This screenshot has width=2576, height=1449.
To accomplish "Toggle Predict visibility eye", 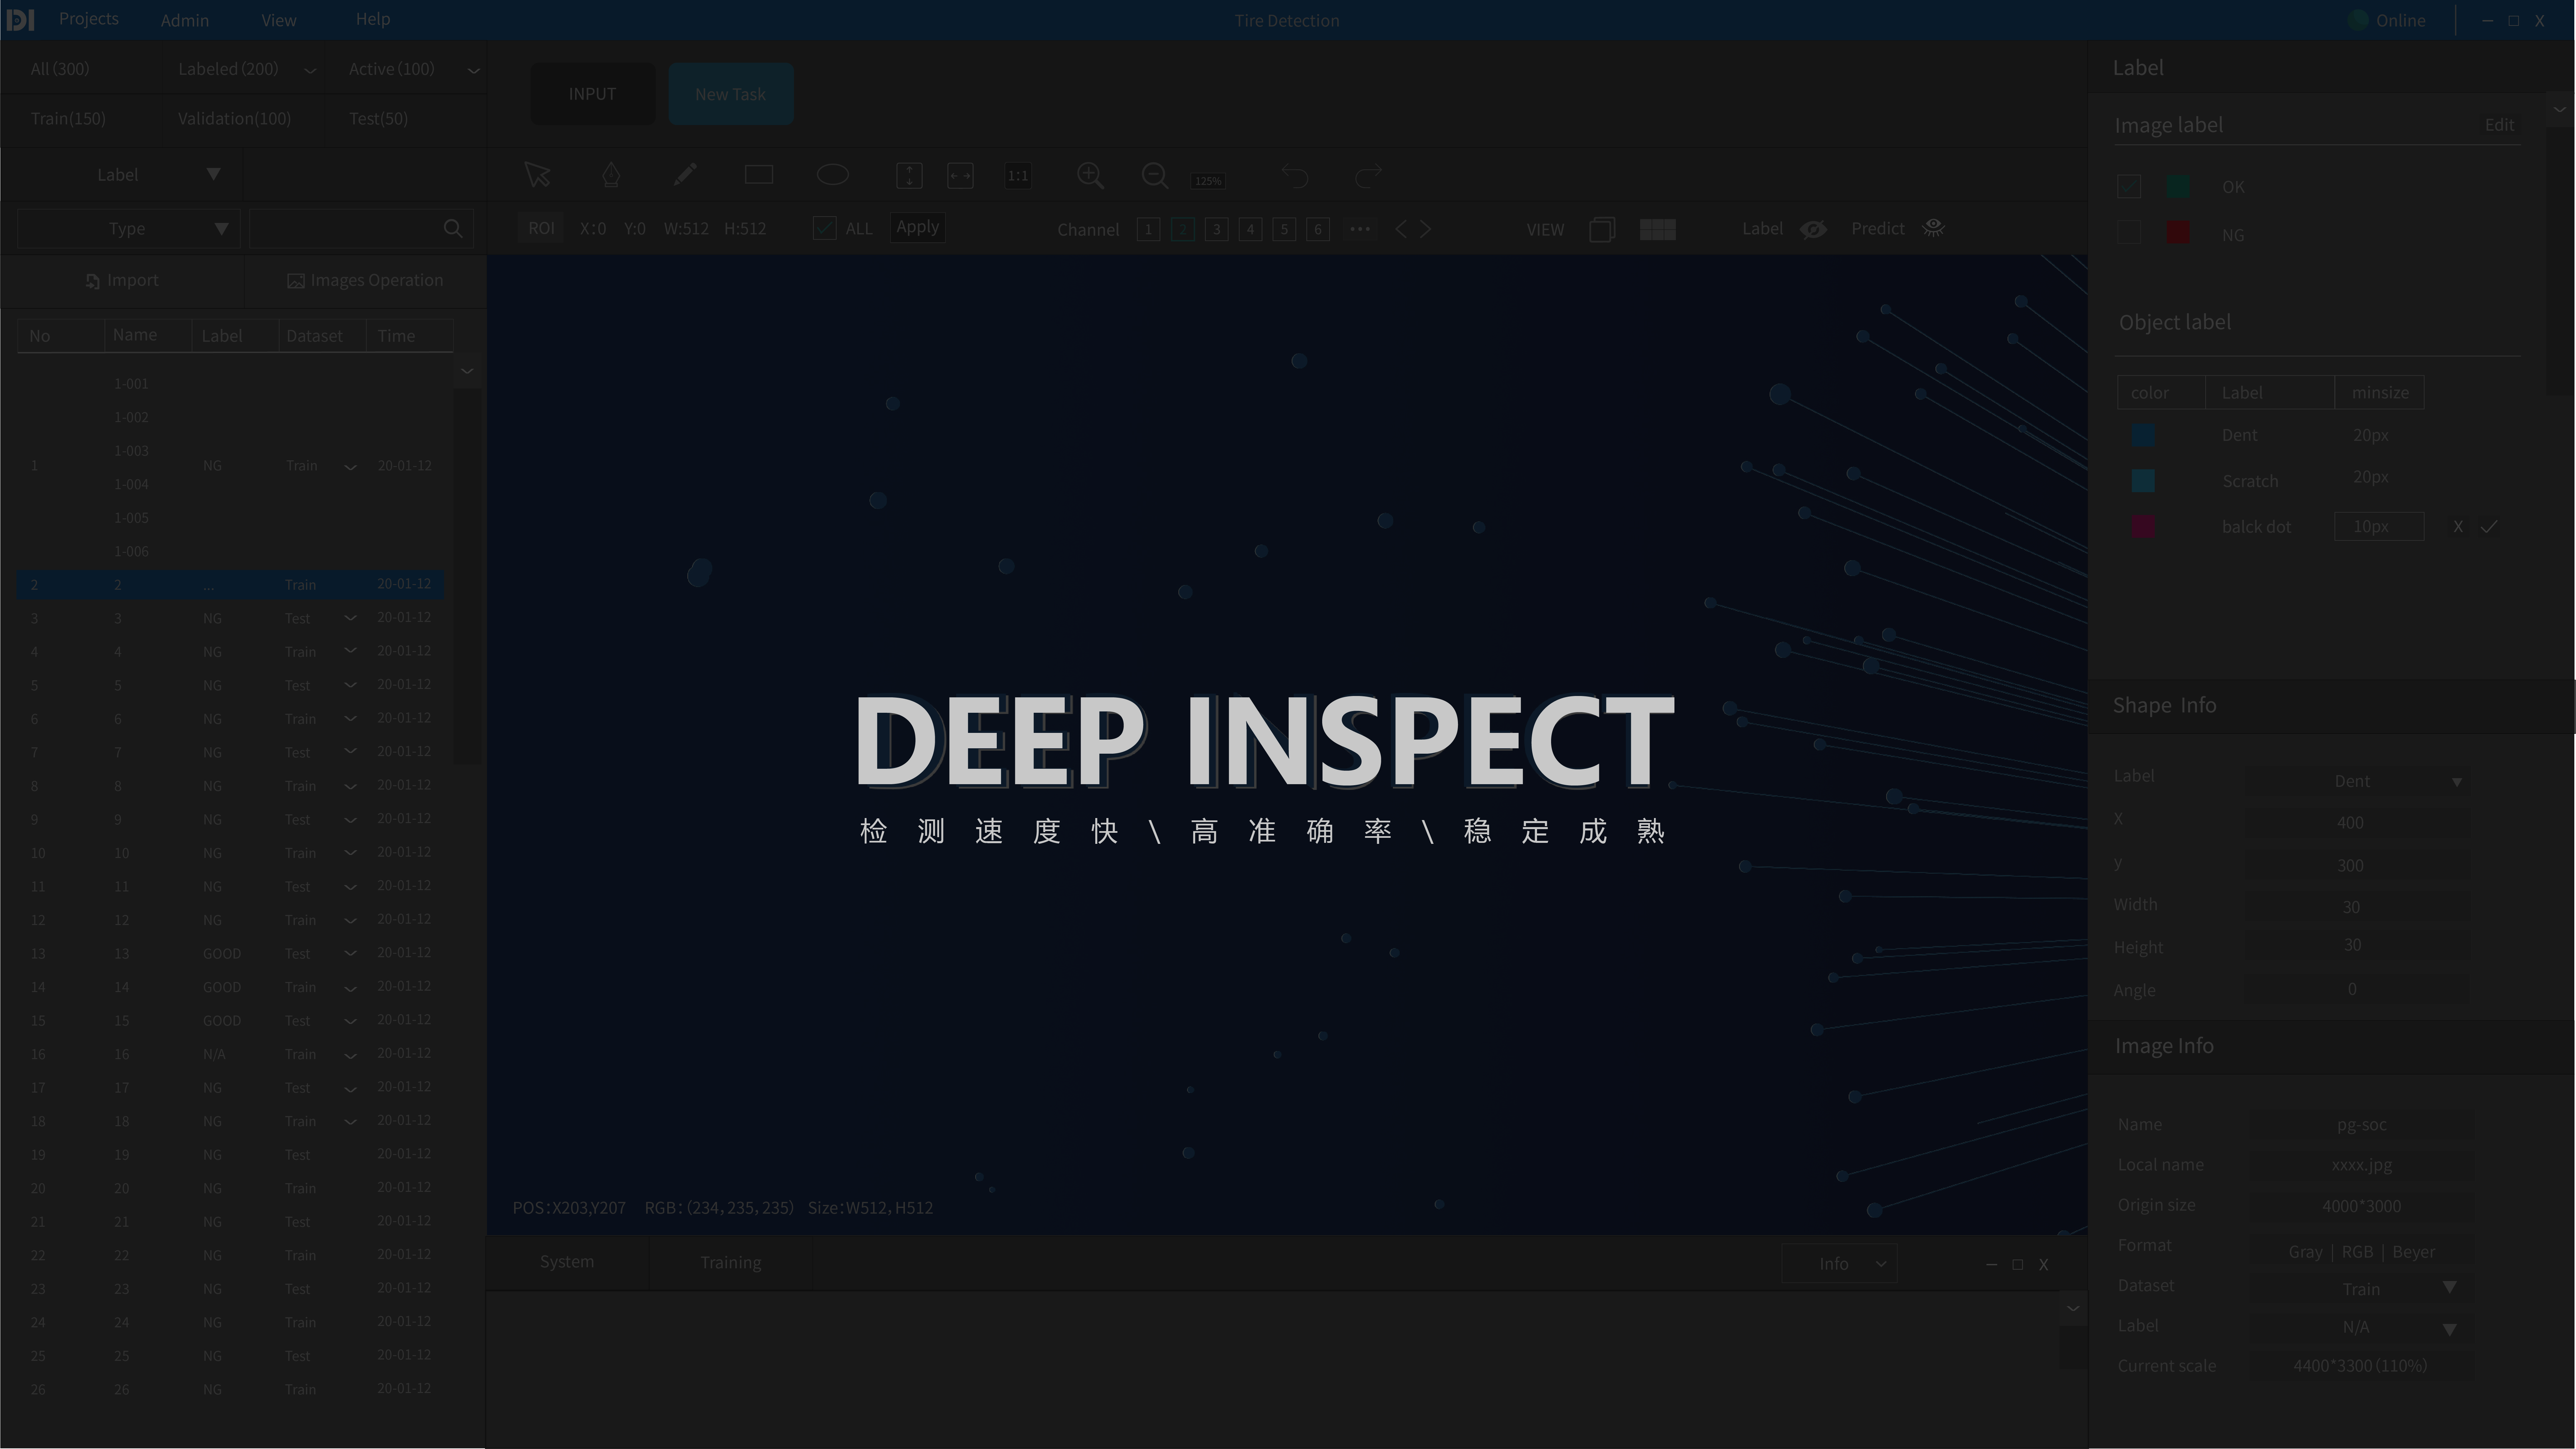I will 1934,228.
